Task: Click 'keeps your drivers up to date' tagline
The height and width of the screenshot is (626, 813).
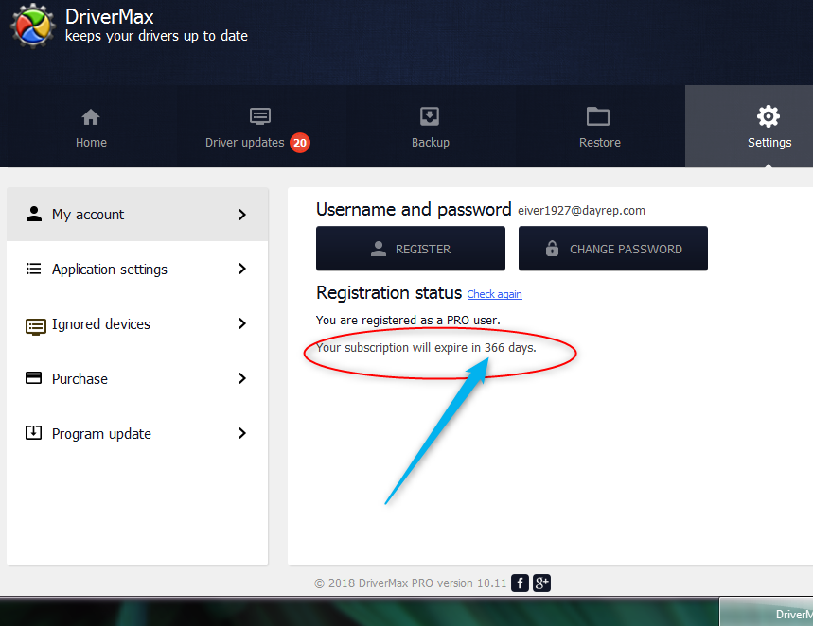Action: point(156,36)
